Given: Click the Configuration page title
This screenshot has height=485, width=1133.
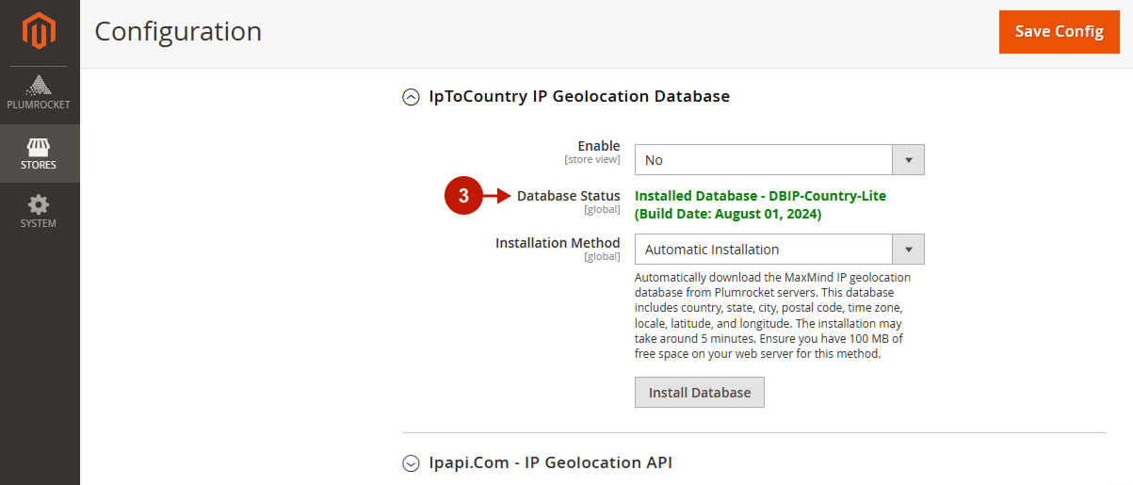Looking at the screenshot, I should 178,32.
